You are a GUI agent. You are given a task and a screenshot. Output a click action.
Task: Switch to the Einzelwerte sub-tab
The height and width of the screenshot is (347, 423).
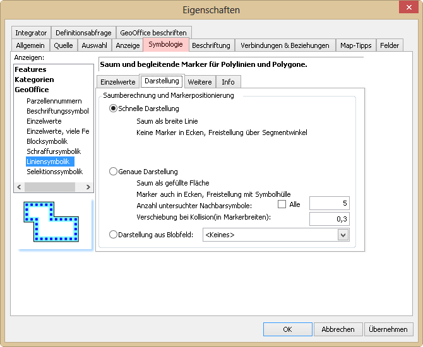pyautogui.click(x=118, y=82)
